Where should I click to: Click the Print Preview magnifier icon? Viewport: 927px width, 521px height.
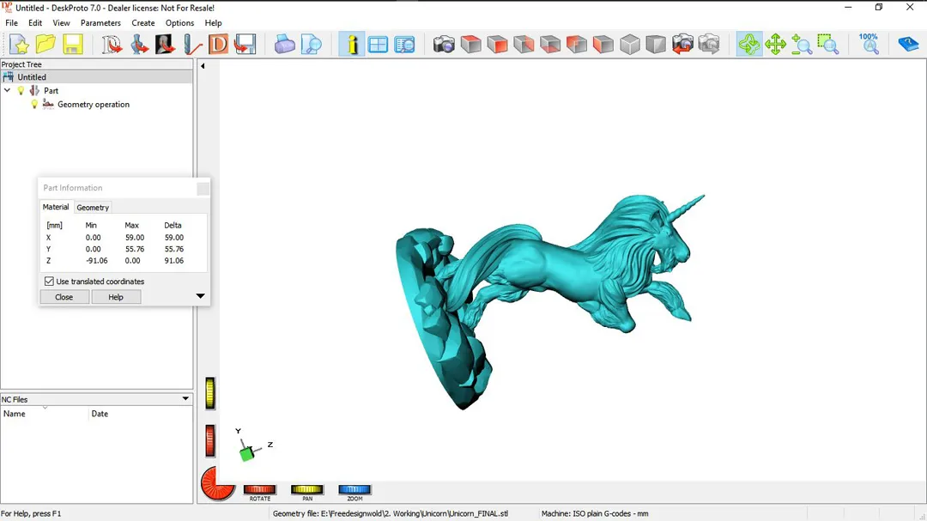pos(312,45)
